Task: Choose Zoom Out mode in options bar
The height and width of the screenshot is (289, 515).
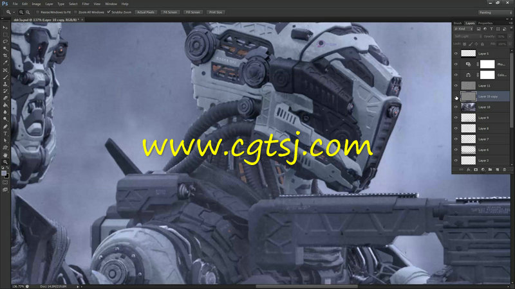Action: tap(28, 12)
